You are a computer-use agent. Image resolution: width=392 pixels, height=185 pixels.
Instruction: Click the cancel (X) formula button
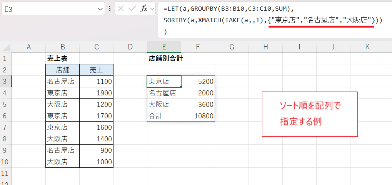[x=121, y=9]
